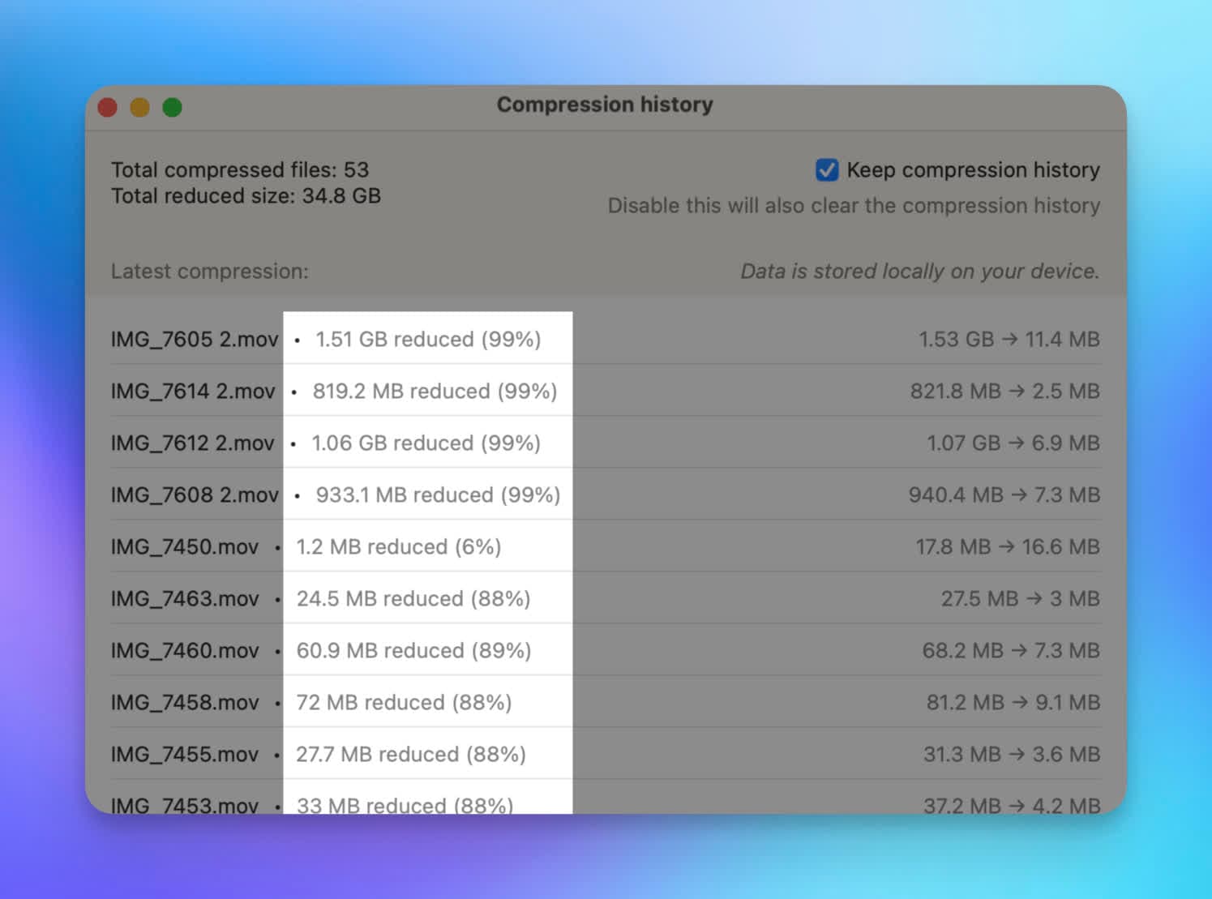This screenshot has height=899, width=1212.
Task: Click the arrow icon in the IMG_7450.mov row
Action: (x=1008, y=546)
